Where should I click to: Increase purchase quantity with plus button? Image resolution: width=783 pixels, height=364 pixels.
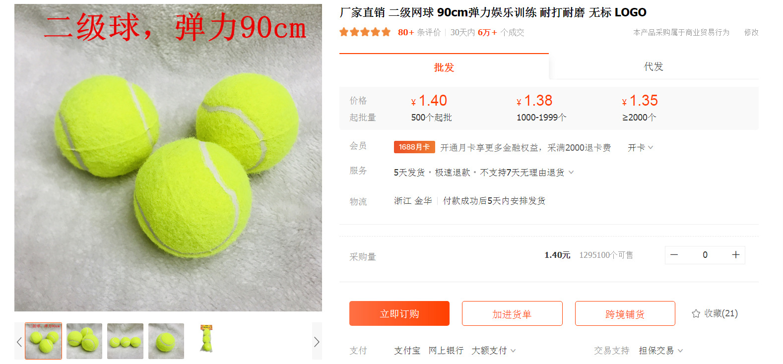click(x=735, y=255)
